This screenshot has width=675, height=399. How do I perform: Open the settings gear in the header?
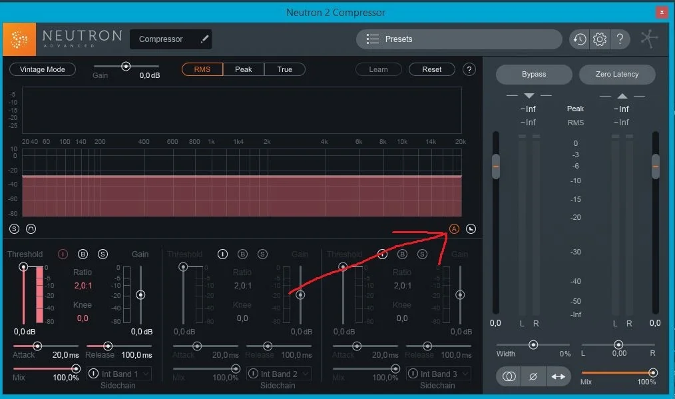[600, 39]
